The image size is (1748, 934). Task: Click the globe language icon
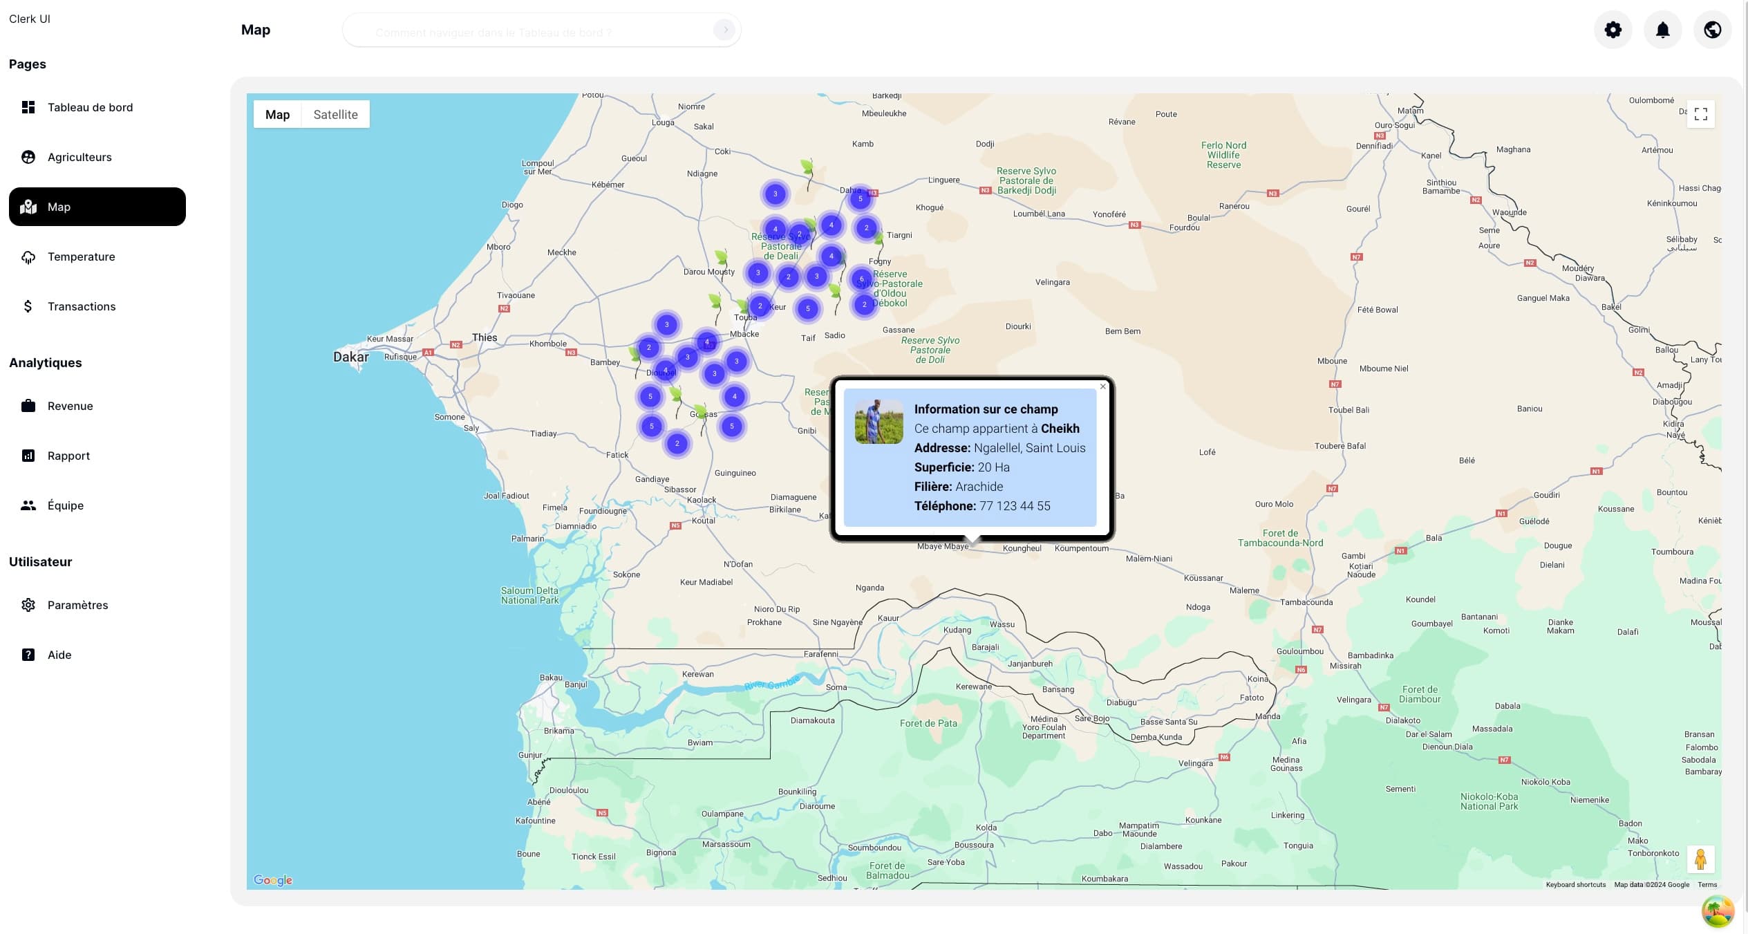[1712, 30]
